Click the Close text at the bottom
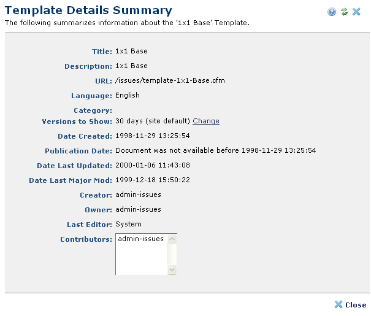The width and height of the screenshot is (371, 316). (356, 305)
